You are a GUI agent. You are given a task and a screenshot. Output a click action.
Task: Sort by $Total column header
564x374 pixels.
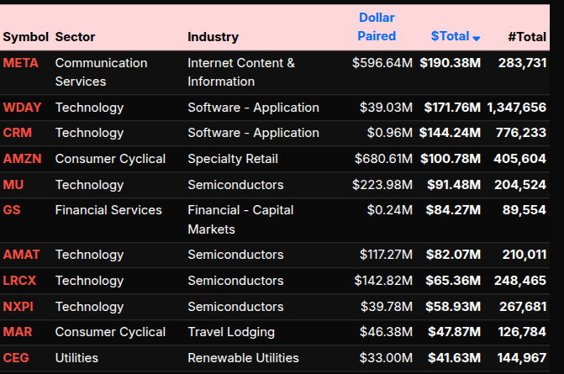point(450,36)
